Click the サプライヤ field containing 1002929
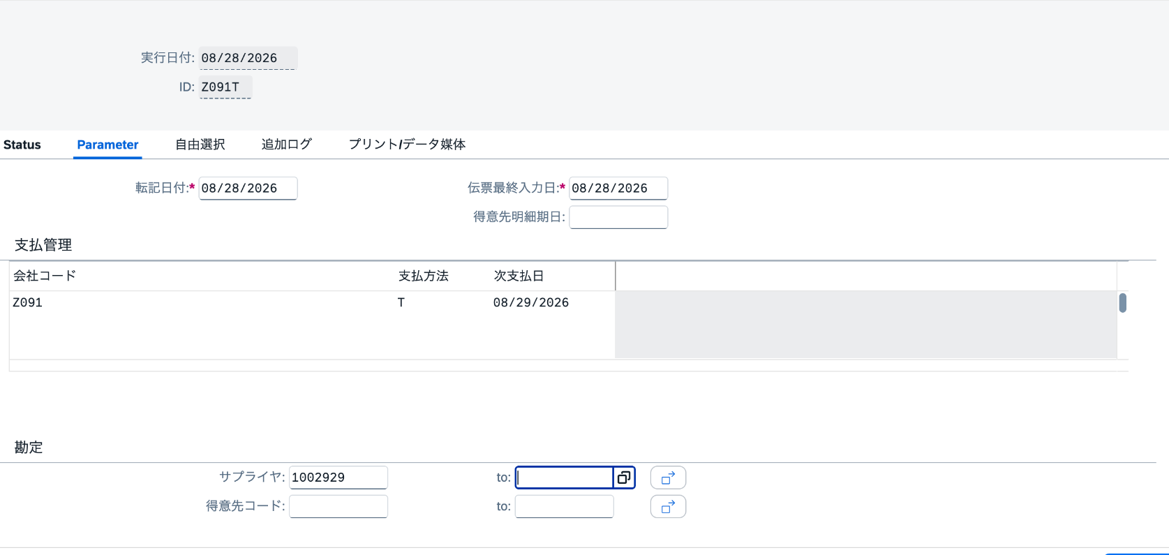This screenshot has width=1169, height=555. tap(338, 478)
